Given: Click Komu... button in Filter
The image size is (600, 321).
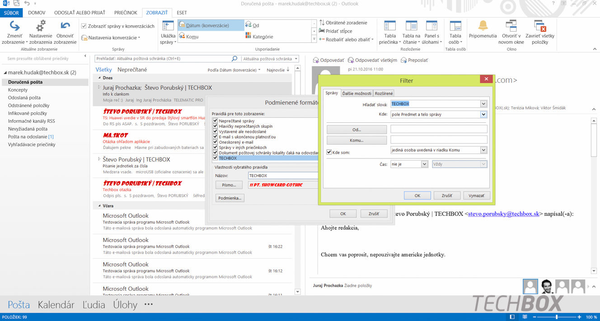Looking at the screenshot, I should point(357,140).
